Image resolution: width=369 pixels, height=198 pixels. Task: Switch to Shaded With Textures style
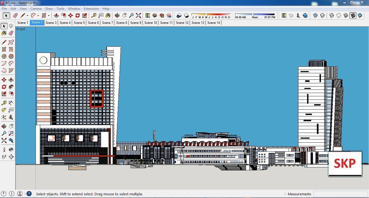tap(353, 15)
